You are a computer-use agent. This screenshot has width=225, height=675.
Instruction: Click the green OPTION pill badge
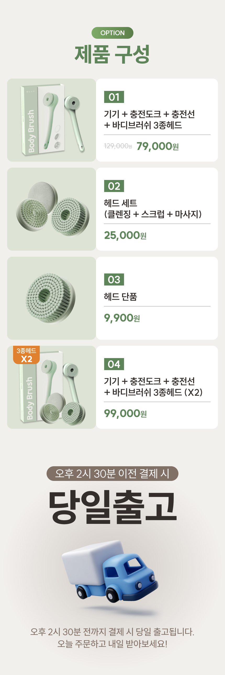coord(113,33)
